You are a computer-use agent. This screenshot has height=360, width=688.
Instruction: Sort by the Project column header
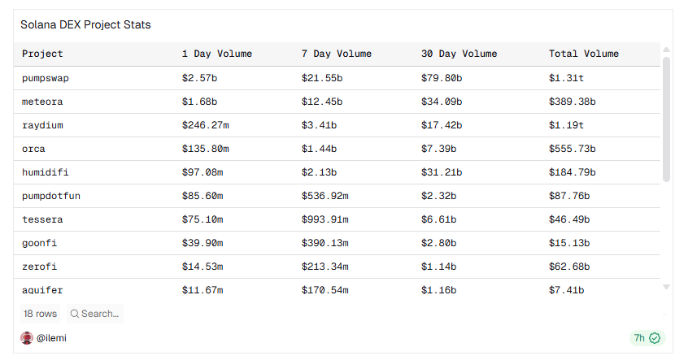(42, 54)
